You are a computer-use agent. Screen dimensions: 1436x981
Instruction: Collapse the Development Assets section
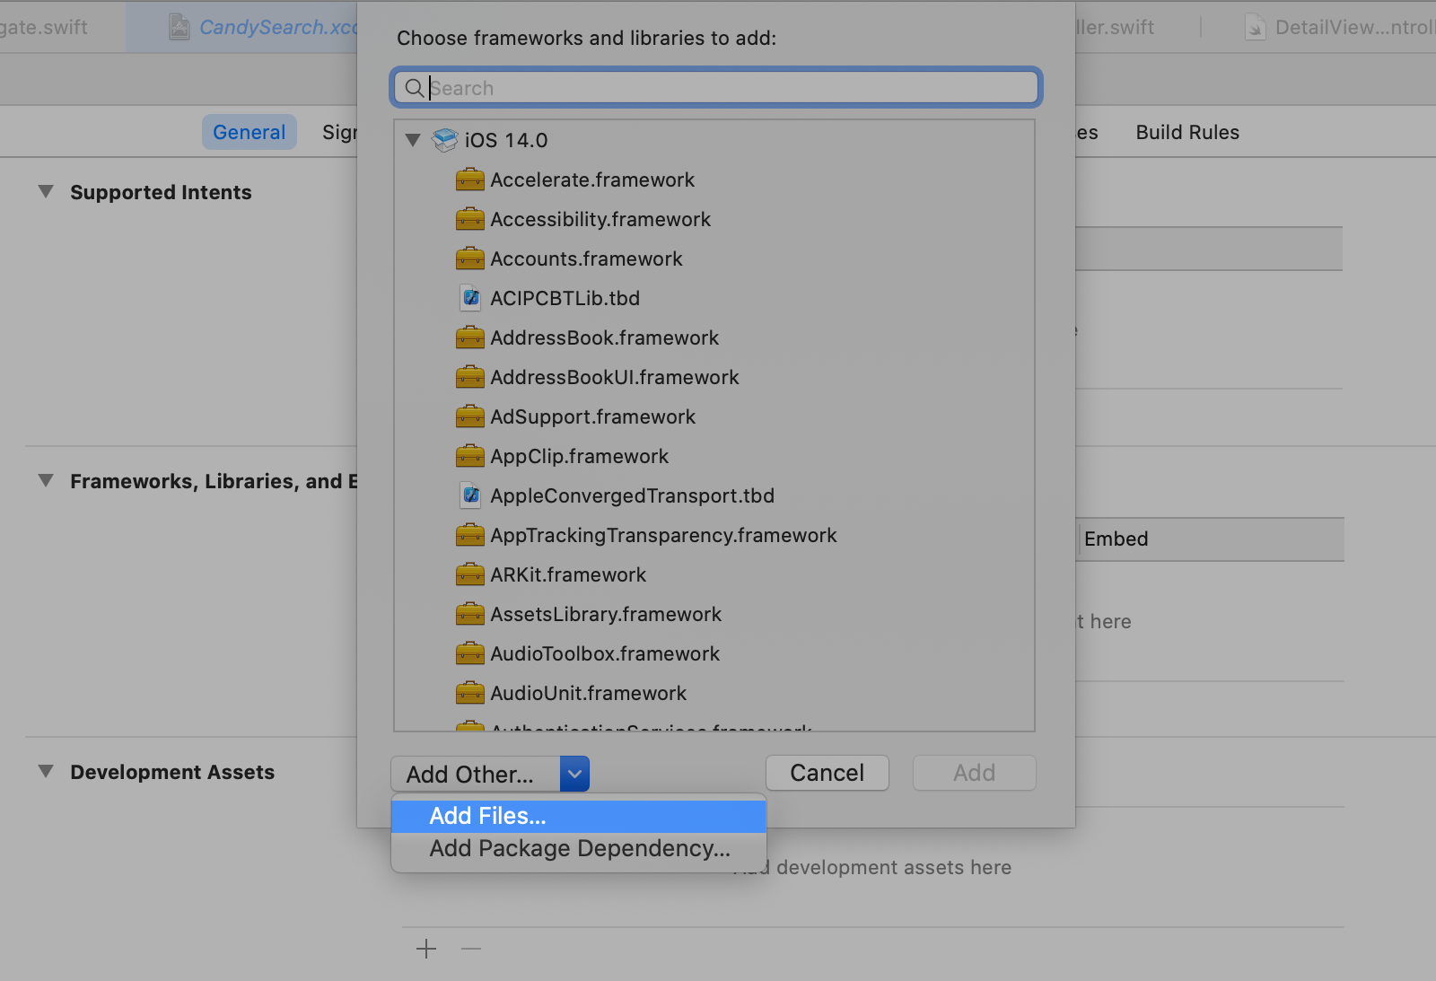point(46,772)
